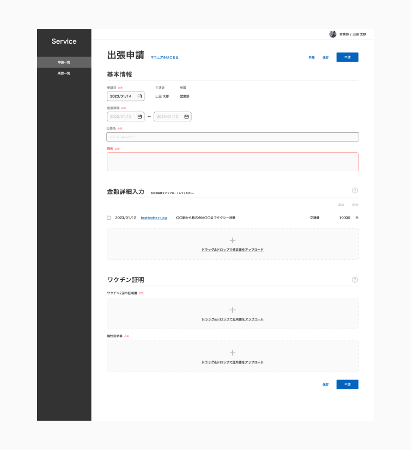Click plus icon under 陰性証明書
411x450 pixels.
tap(232, 353)
